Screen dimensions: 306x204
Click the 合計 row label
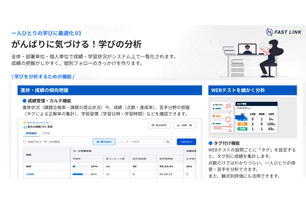click(x=29, y=166)
